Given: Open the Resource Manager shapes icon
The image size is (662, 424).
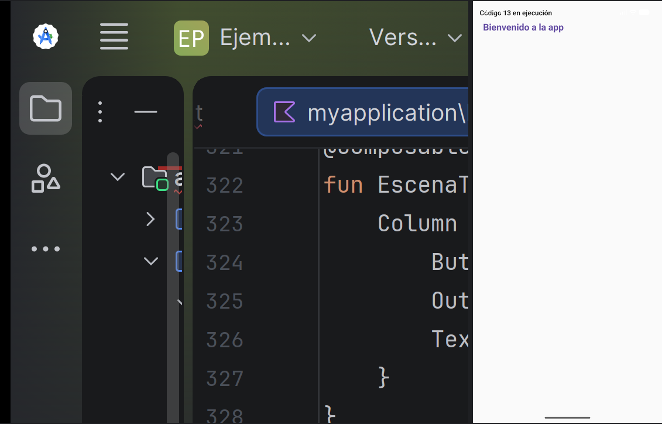Looking at the screenshot, I should (46, 178).
